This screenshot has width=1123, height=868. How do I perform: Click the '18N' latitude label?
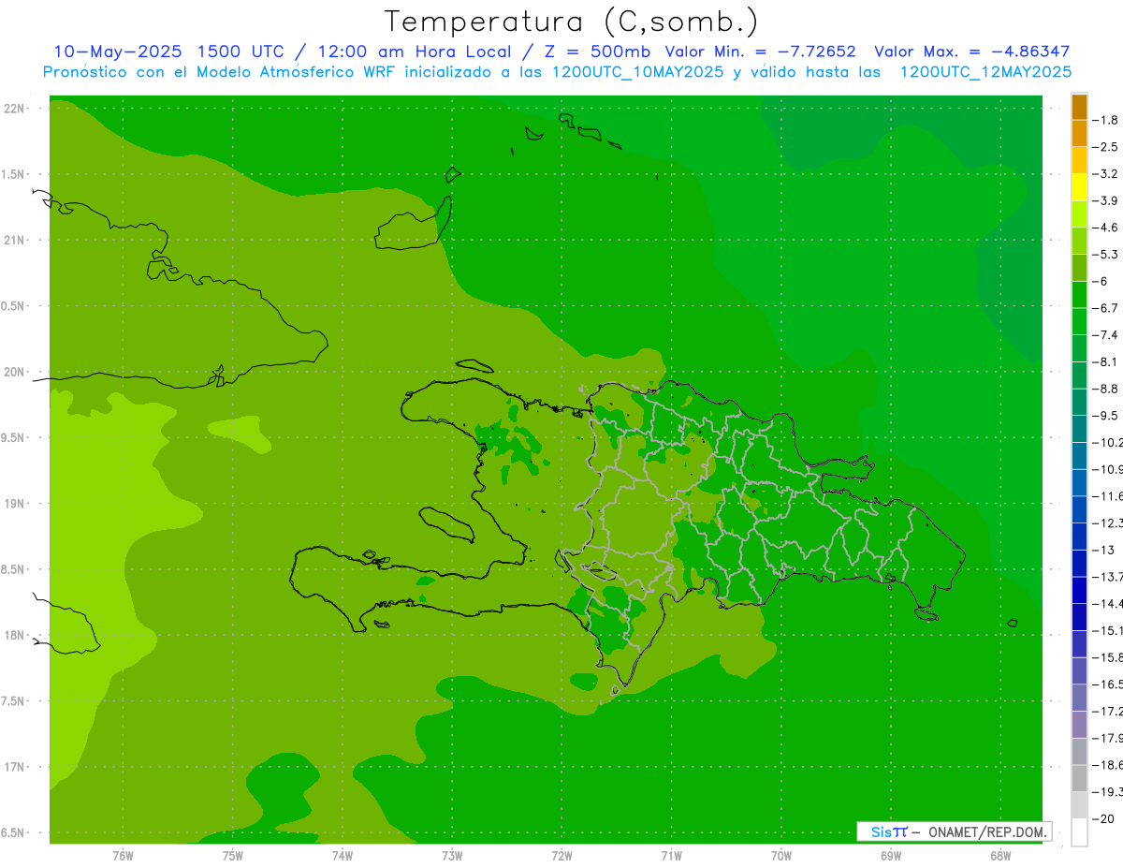point(15,635)
